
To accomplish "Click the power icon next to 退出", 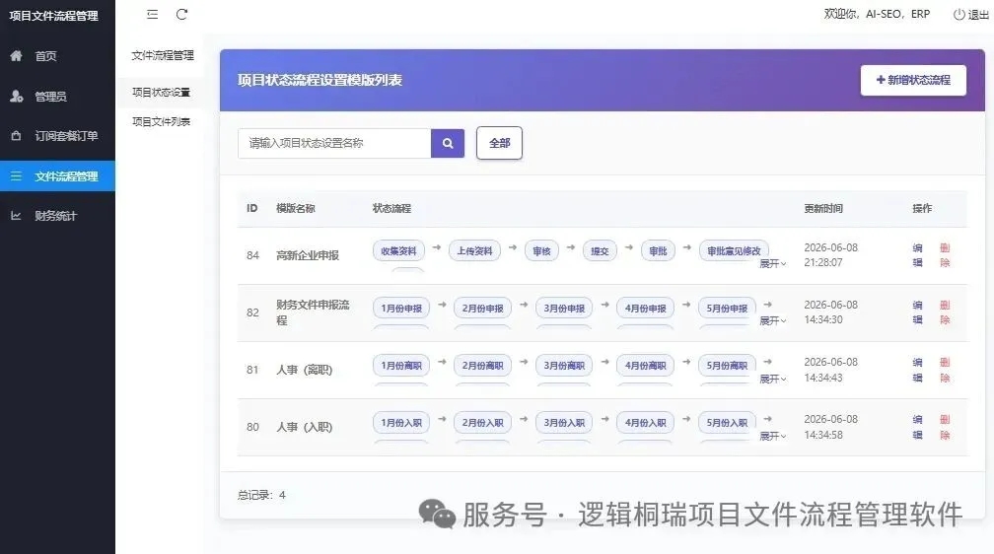I will tap(958, 14).
